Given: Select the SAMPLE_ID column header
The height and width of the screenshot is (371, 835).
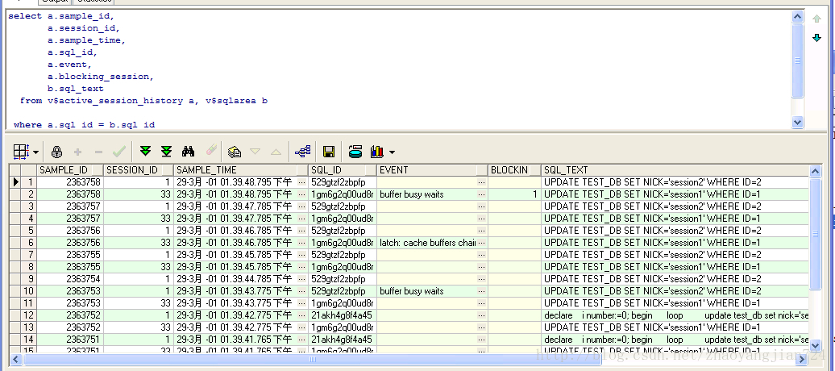Looking at the screenshot, I should point(70,170).
